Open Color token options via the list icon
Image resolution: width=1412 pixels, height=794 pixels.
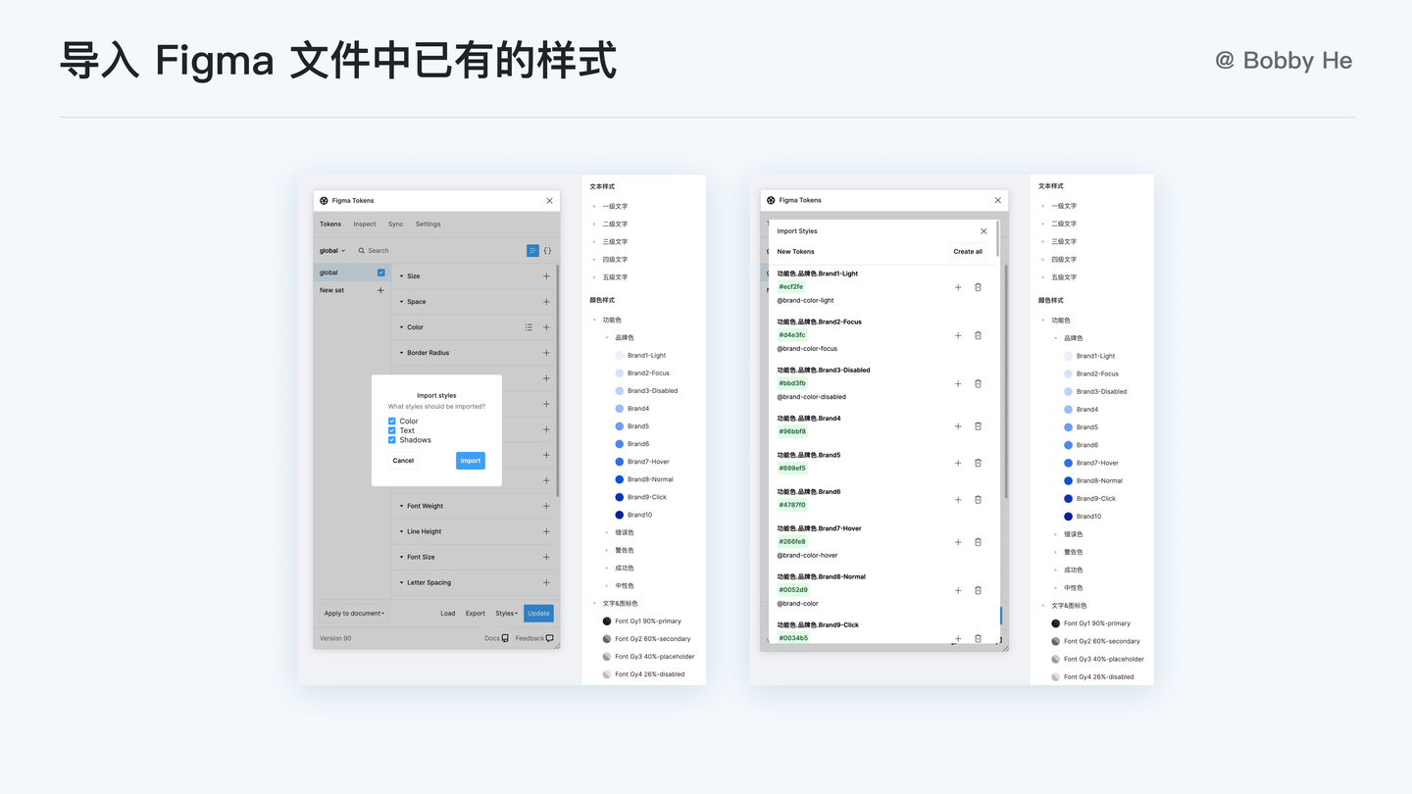click(x=529, y=327)
